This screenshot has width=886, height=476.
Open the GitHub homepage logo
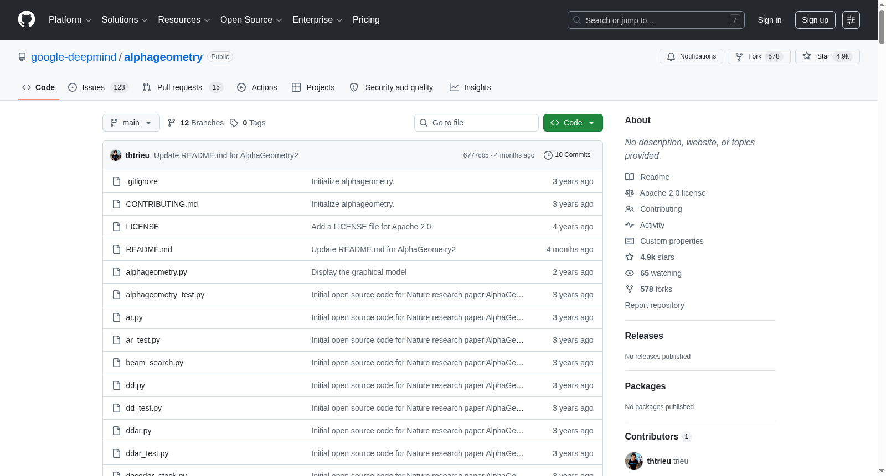[x=27, y=20]
